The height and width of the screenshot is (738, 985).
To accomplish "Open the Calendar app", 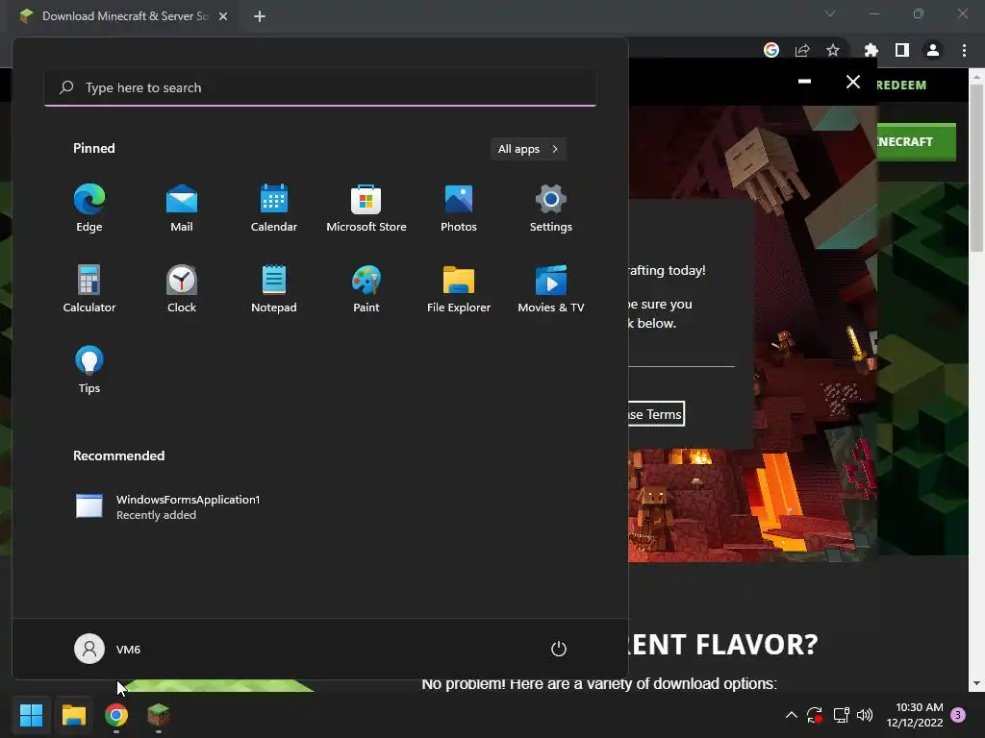I will pos(274,209).
